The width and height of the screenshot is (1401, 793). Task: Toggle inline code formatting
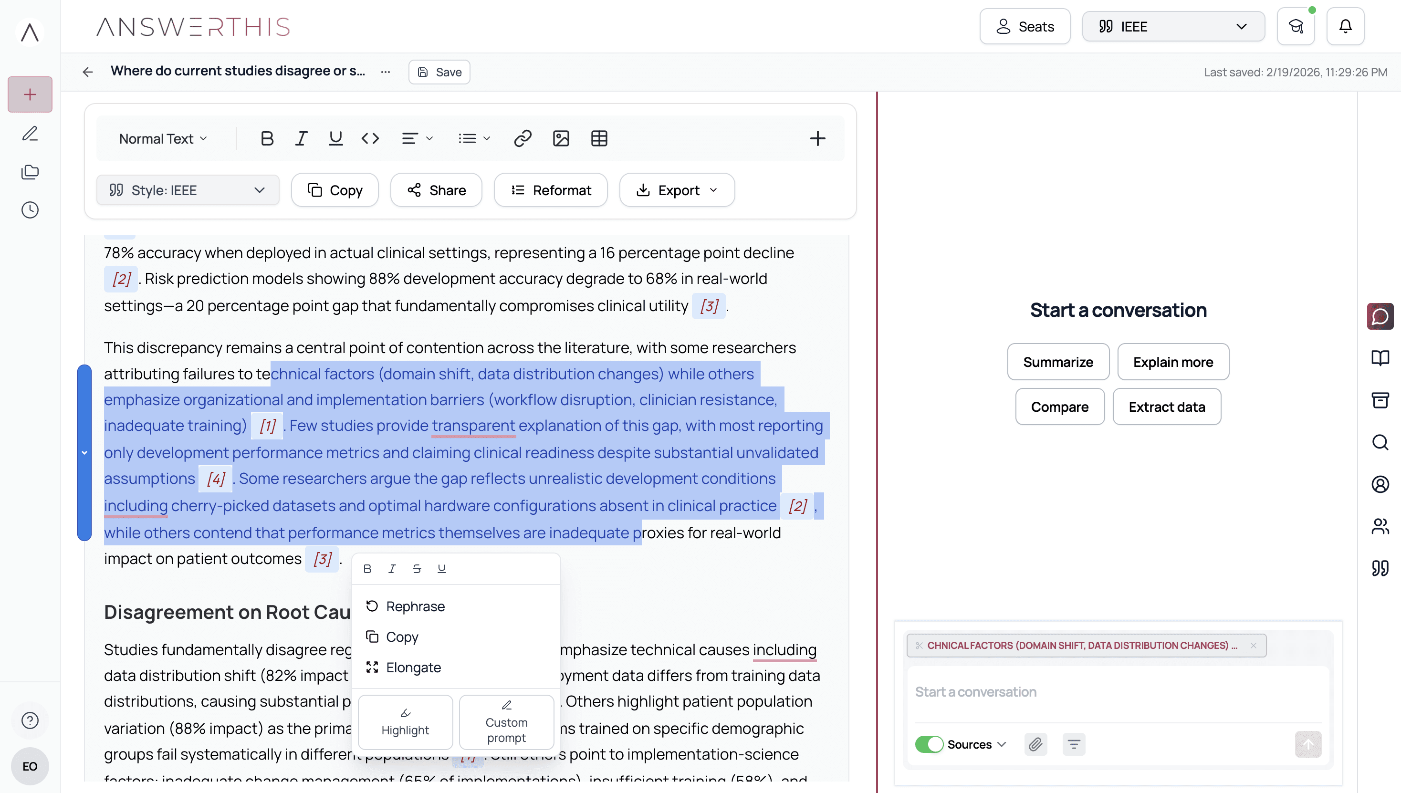370,138
